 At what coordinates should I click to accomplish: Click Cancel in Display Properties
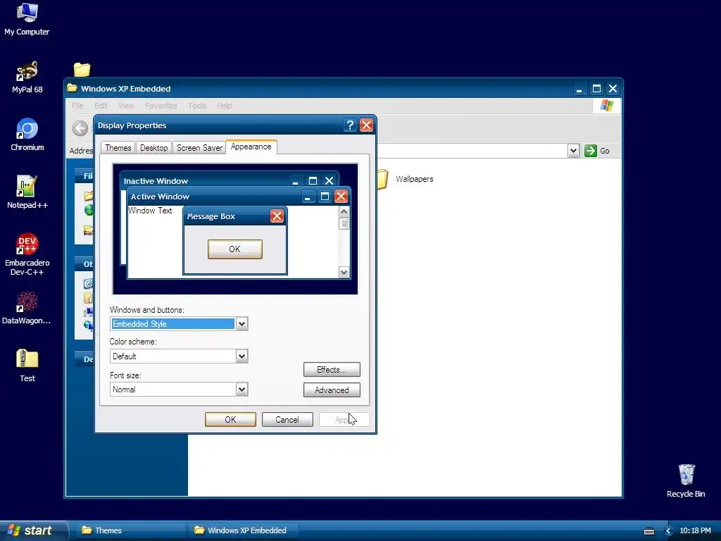[287, 420]
